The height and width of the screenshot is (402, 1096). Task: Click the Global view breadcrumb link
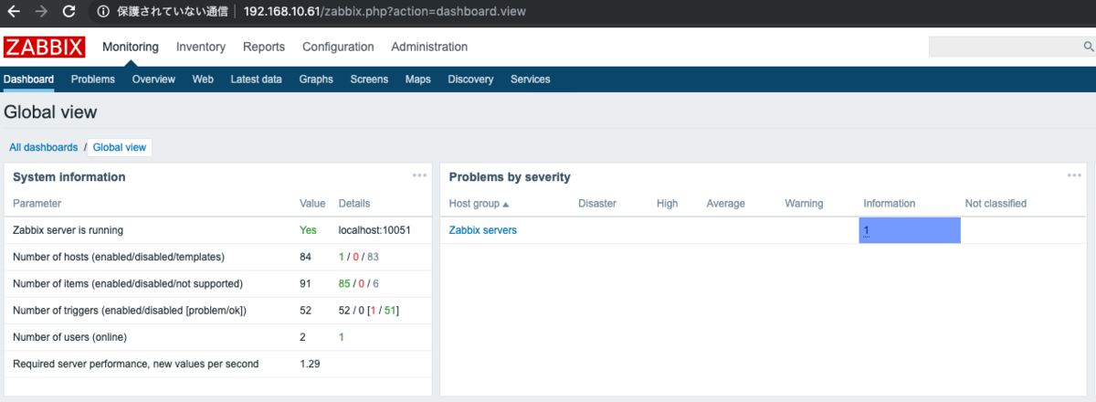pos(120,147)
